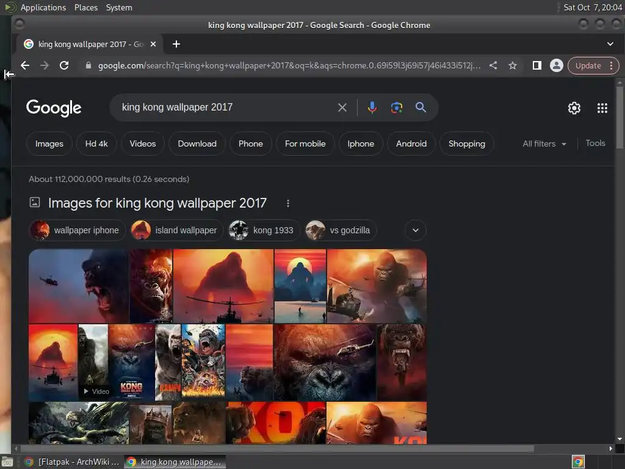Search by image with Google Lens
Image resolution: width=625 pixels, height=469 pixels.
[397, 107]
